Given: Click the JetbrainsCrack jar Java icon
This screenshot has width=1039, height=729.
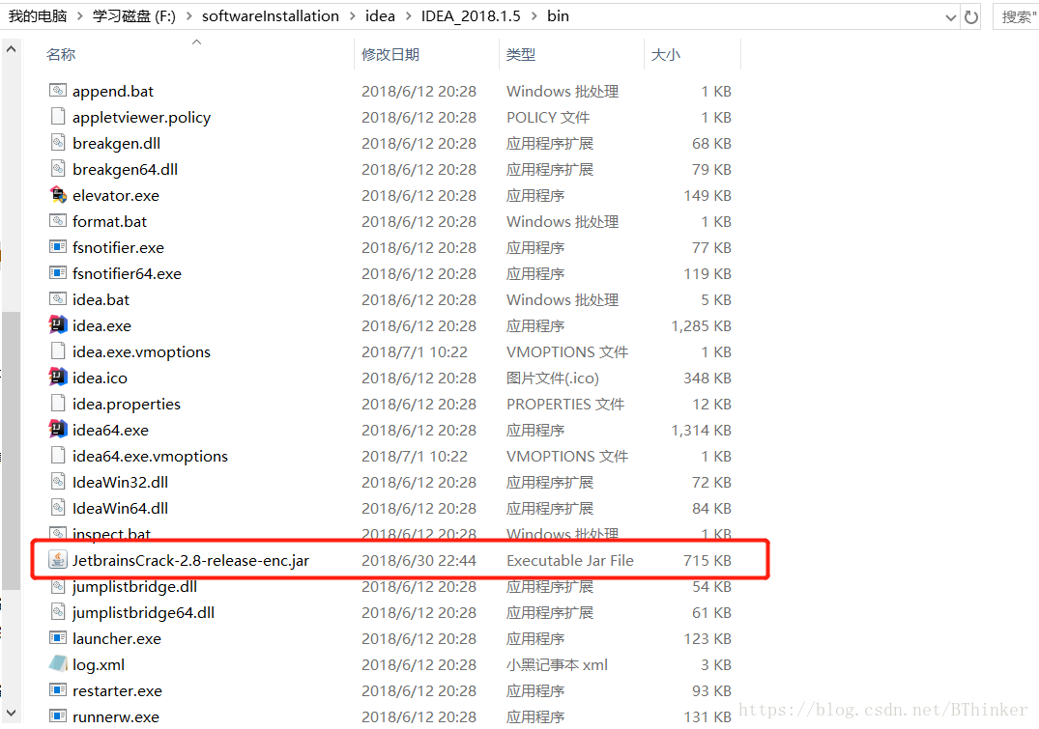Looking at the screenshot, I should point(58,559).
